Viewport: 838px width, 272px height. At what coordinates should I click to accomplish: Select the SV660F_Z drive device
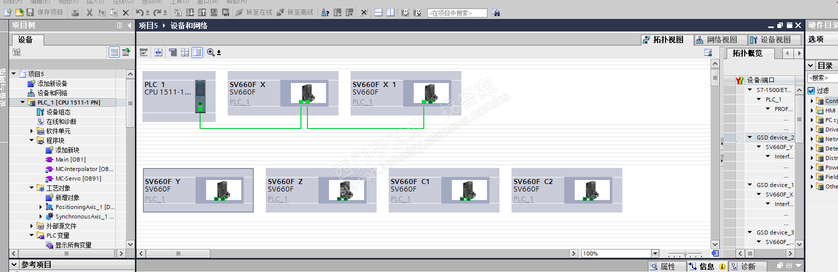[321, 190]
